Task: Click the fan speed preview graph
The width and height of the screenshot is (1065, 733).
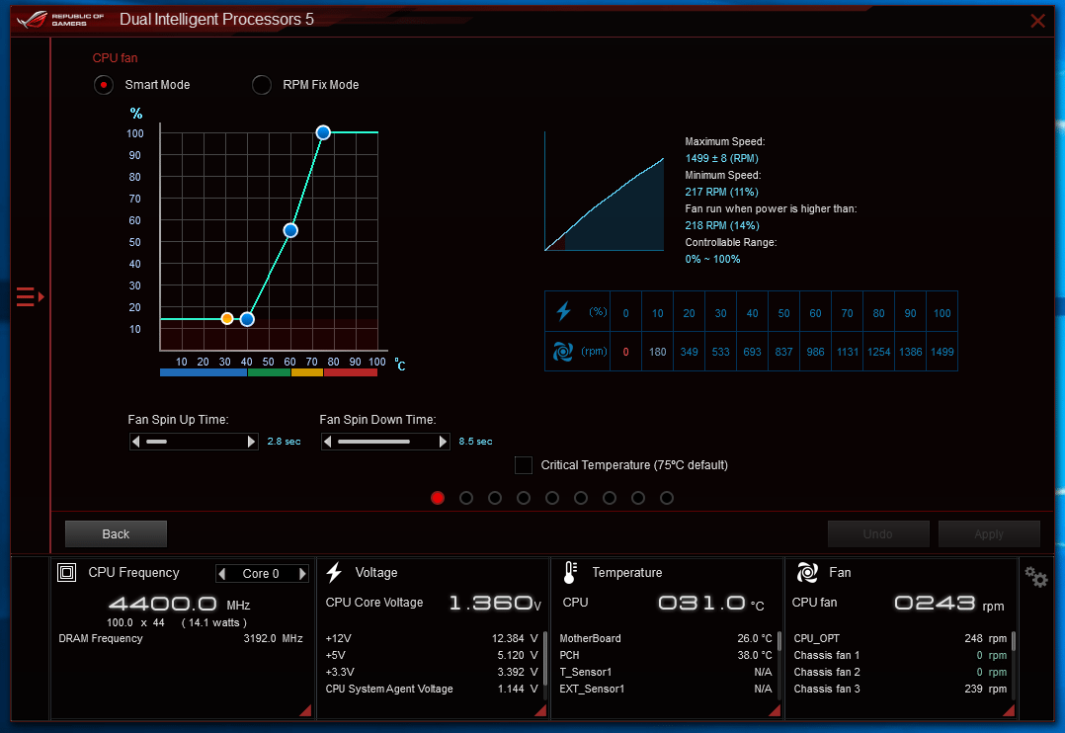Action: (x=604, y=192)
